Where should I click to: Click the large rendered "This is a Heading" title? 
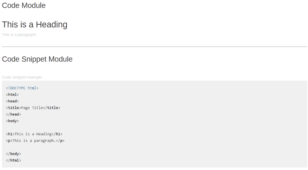click(x=34, y=25)
